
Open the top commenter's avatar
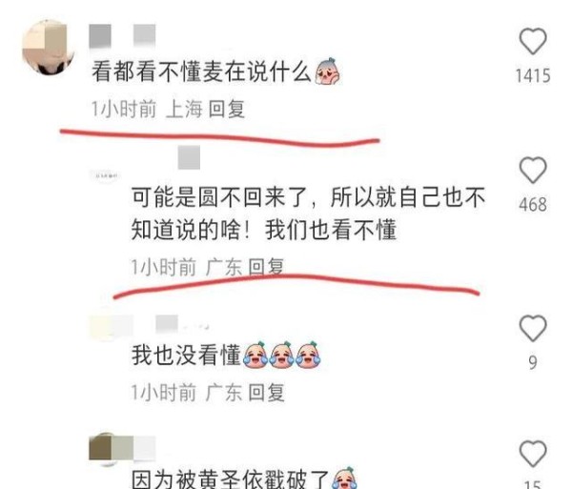(49, 48)
